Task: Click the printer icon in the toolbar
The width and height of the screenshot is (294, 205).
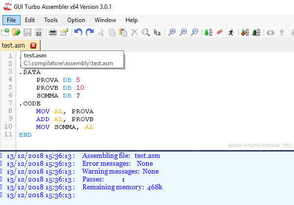Action: [x=52, y=32]
